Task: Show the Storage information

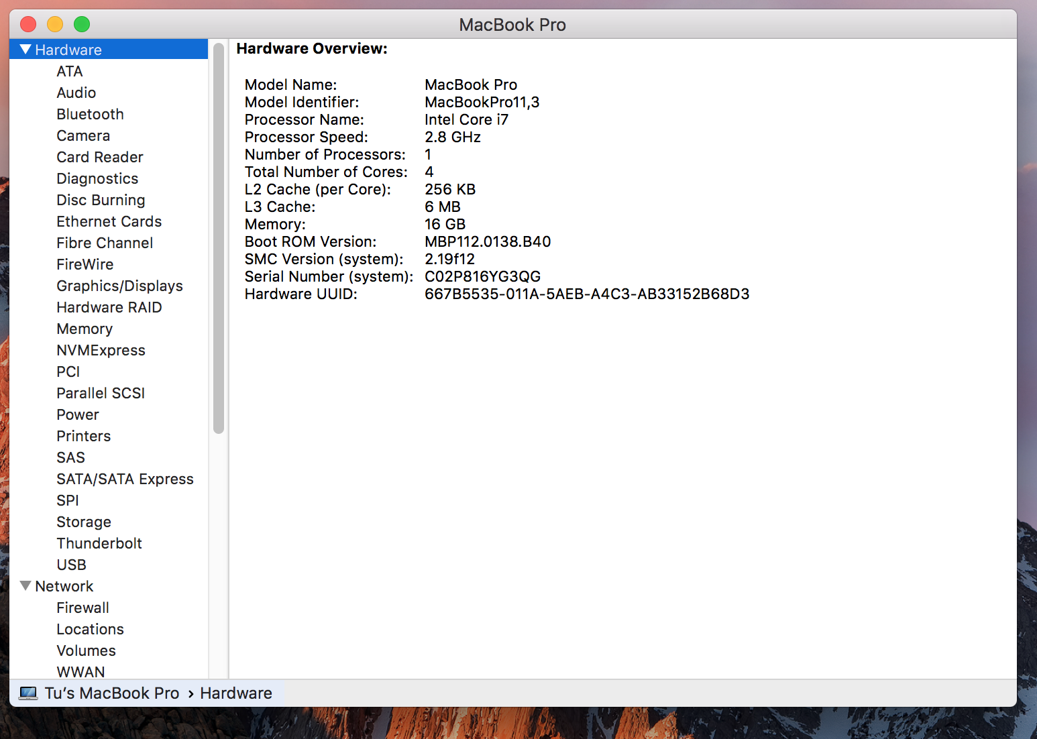Action: [x=84, y=522]
